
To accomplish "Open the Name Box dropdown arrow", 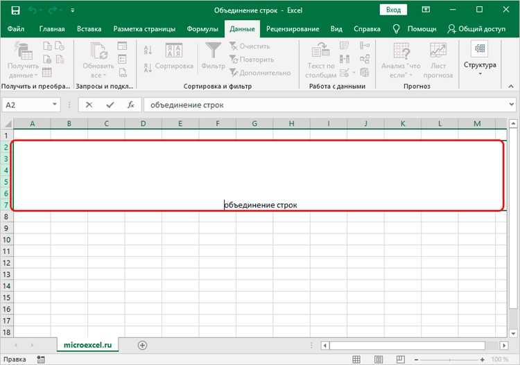I will (x=55, y=105).
